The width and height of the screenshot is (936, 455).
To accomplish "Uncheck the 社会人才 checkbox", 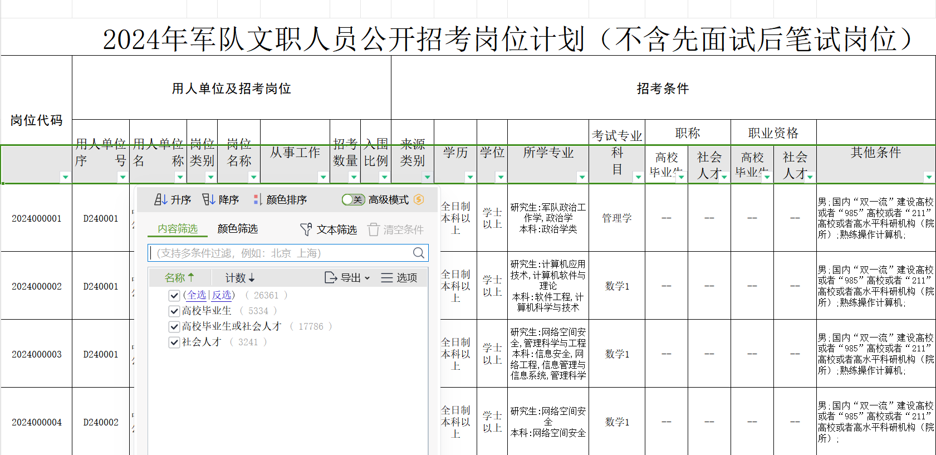I will (174, 342).
